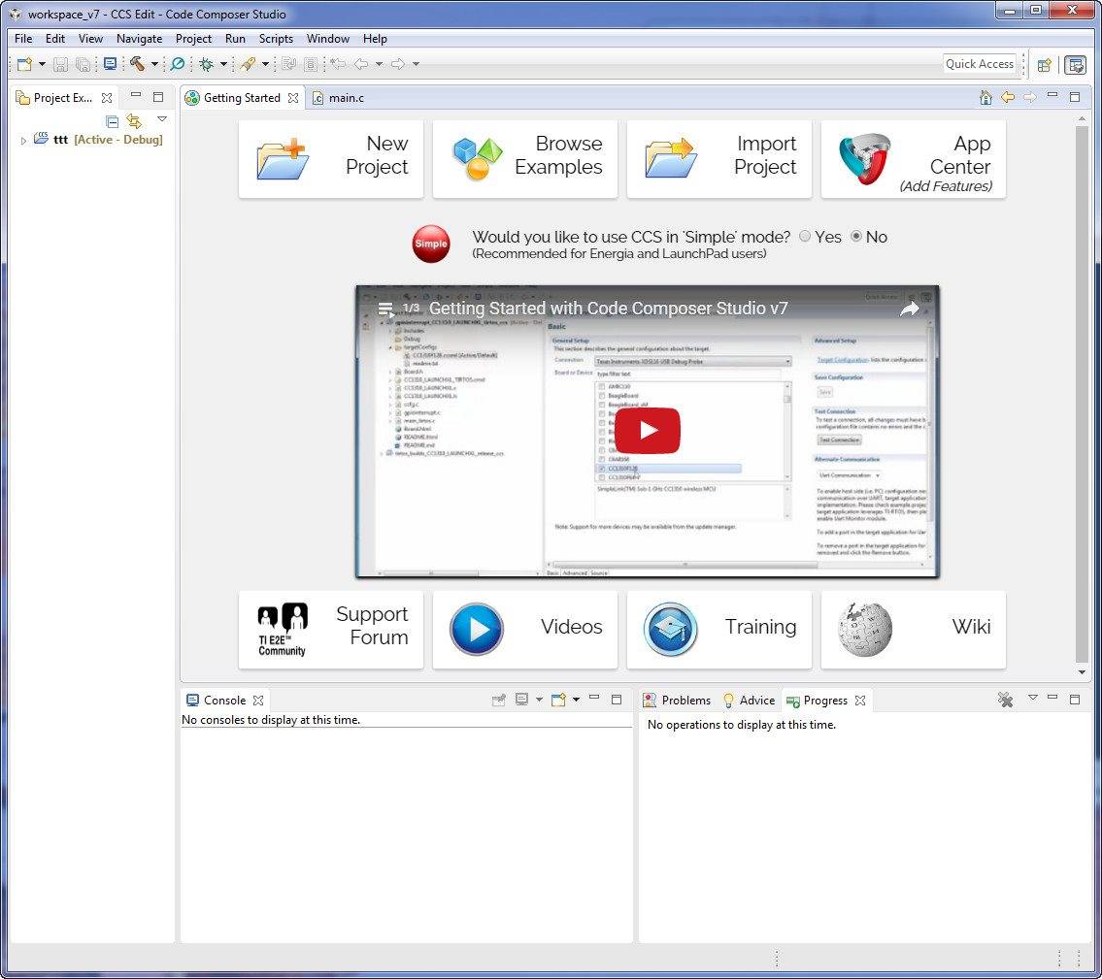Click Collapse All in Project Explorer

[x=112, y=120]
